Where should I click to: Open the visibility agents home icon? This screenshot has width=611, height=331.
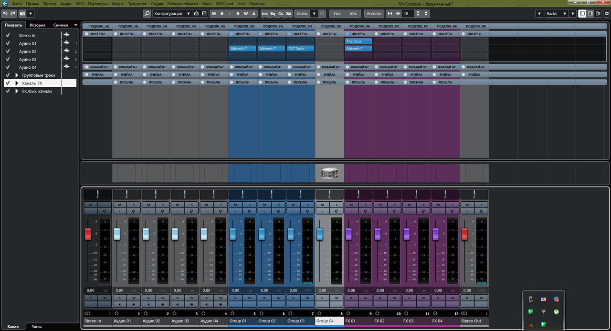(196, 13)
